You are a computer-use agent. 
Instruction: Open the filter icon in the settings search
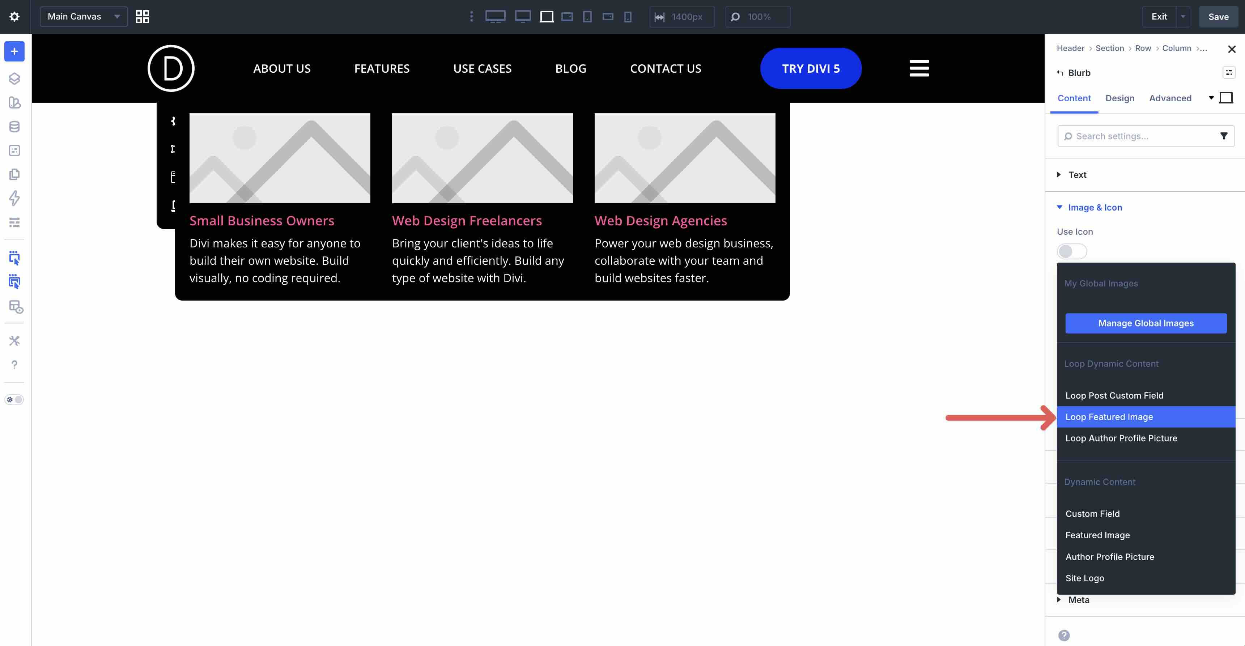click(1224, 136)
